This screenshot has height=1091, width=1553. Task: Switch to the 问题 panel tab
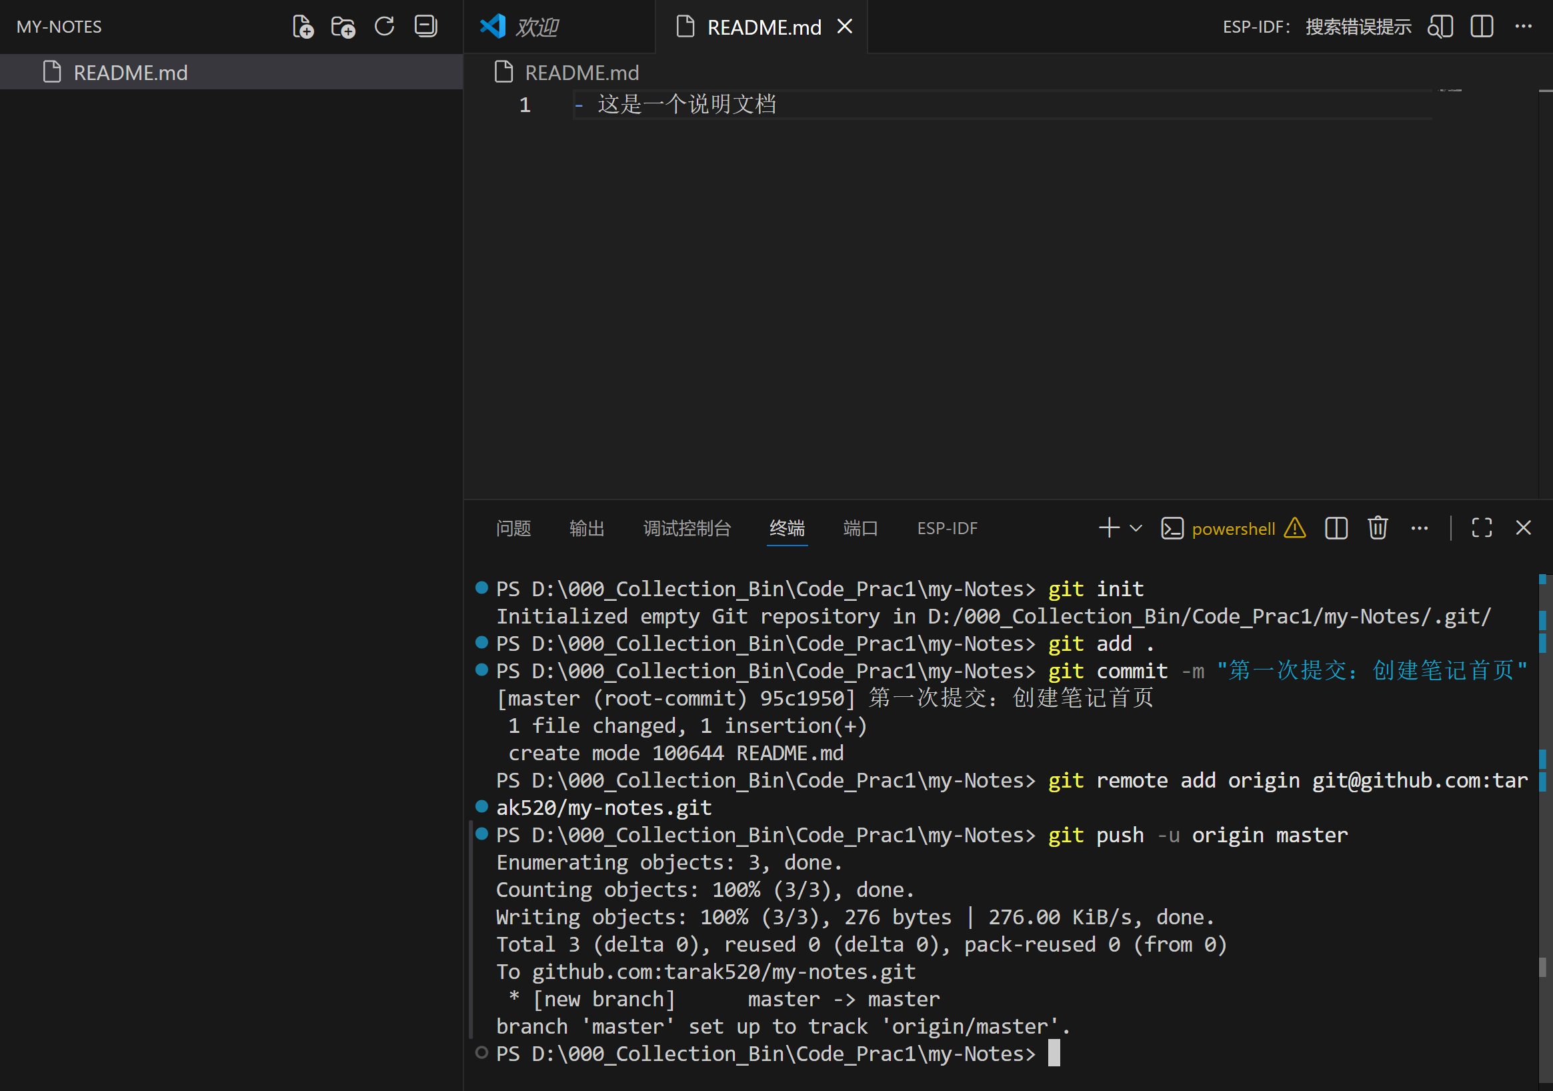(x=513, y=528)
